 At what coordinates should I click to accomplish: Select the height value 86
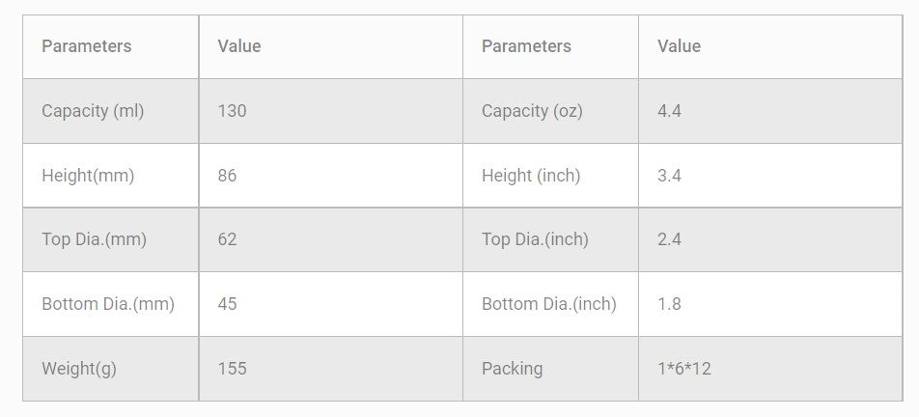[227, 176]
